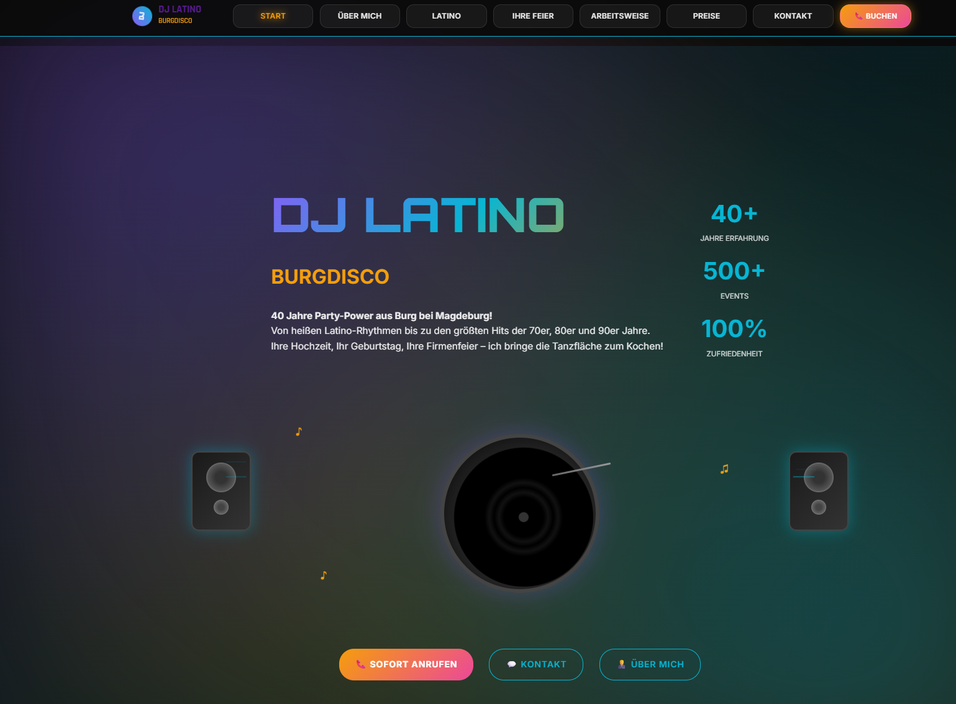The height and width of the screenshot is (704, 956).
Task: Open the Start menu item
Action: [x=273, y=16]
